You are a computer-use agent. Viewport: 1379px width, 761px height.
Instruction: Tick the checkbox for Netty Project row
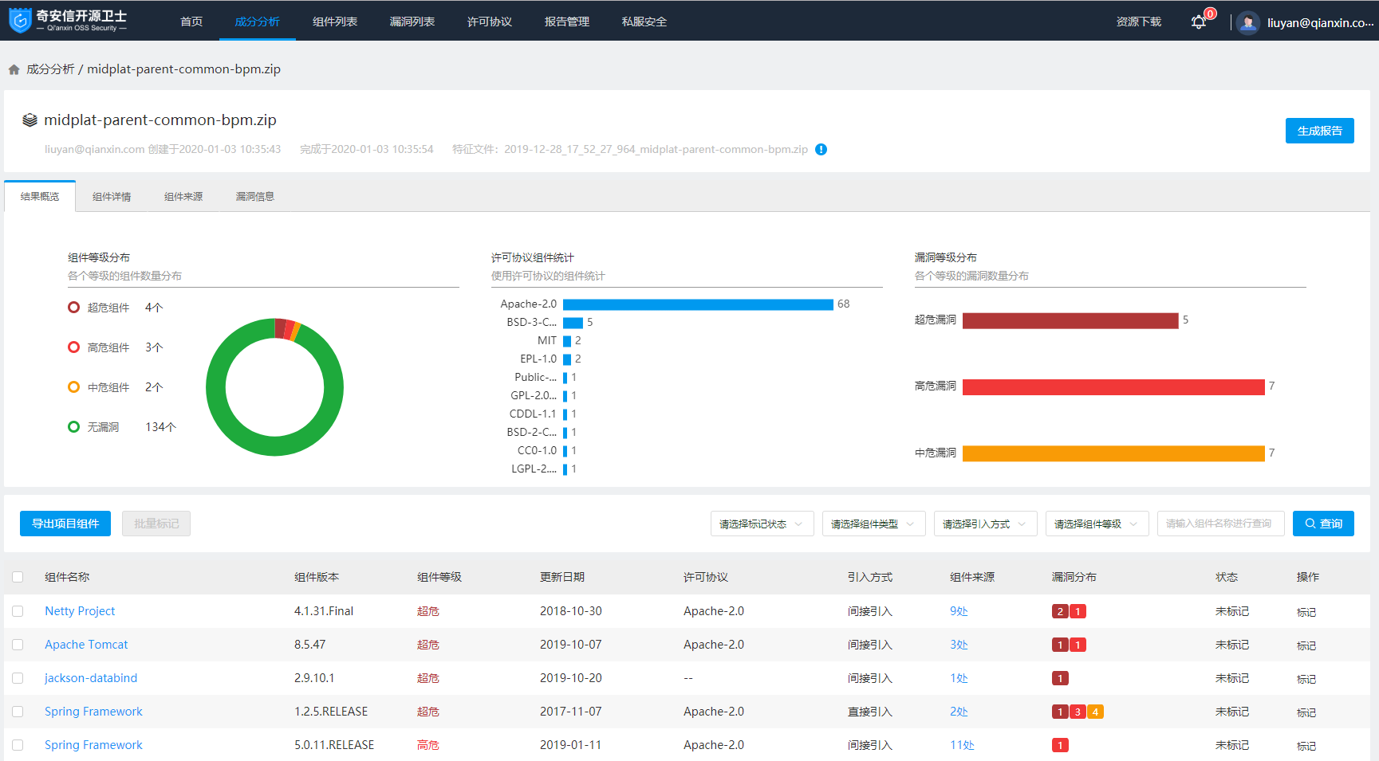point(18,611)
